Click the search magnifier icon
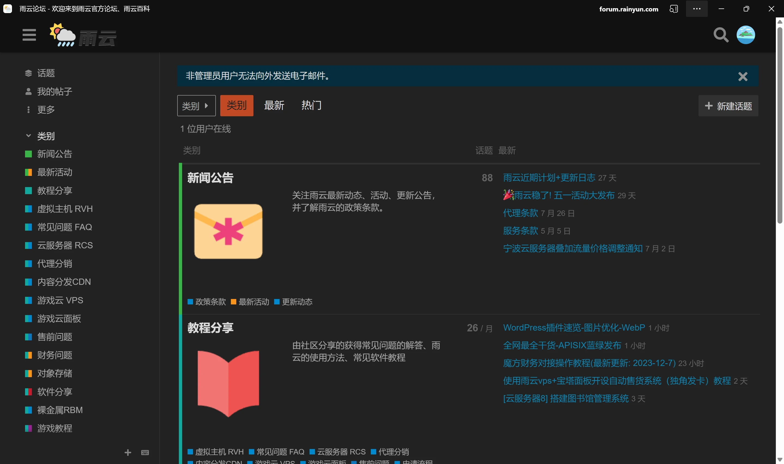The image size is (784, 464). pos(721,35)
